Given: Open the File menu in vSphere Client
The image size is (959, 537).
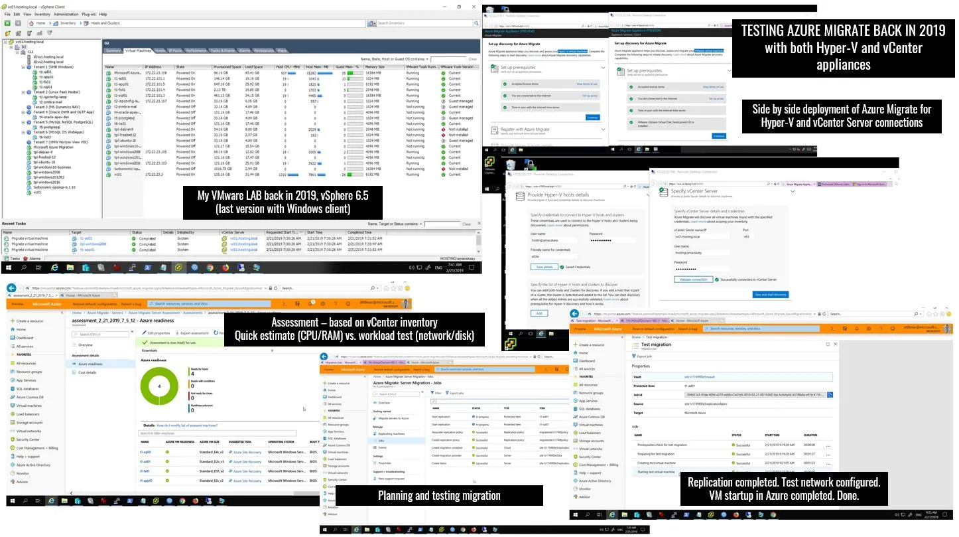Looking at the screenshot, I should pos(7,13).
